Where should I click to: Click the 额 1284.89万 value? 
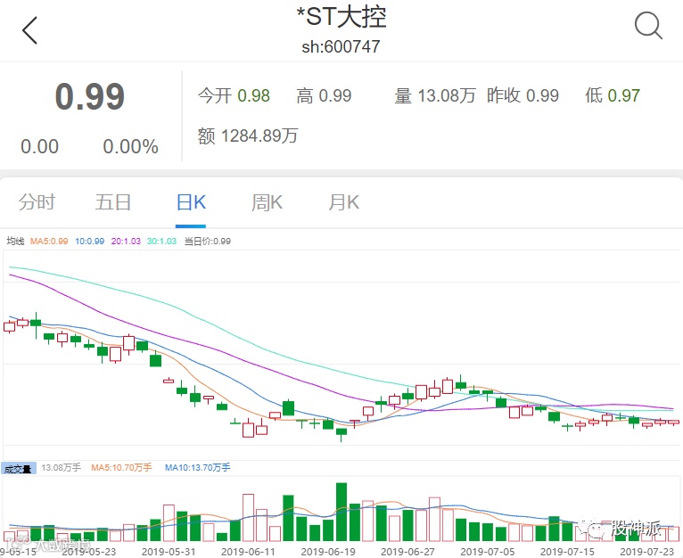[247, 135]
